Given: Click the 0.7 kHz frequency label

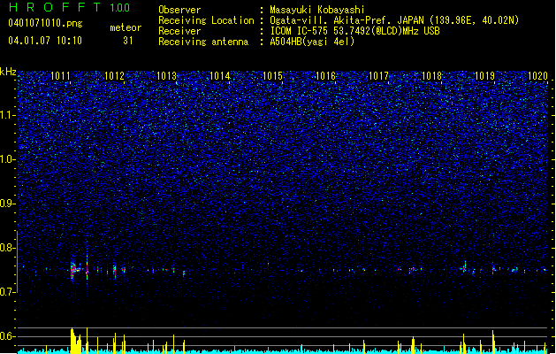Looking at the screenshot, I should 8,292.
